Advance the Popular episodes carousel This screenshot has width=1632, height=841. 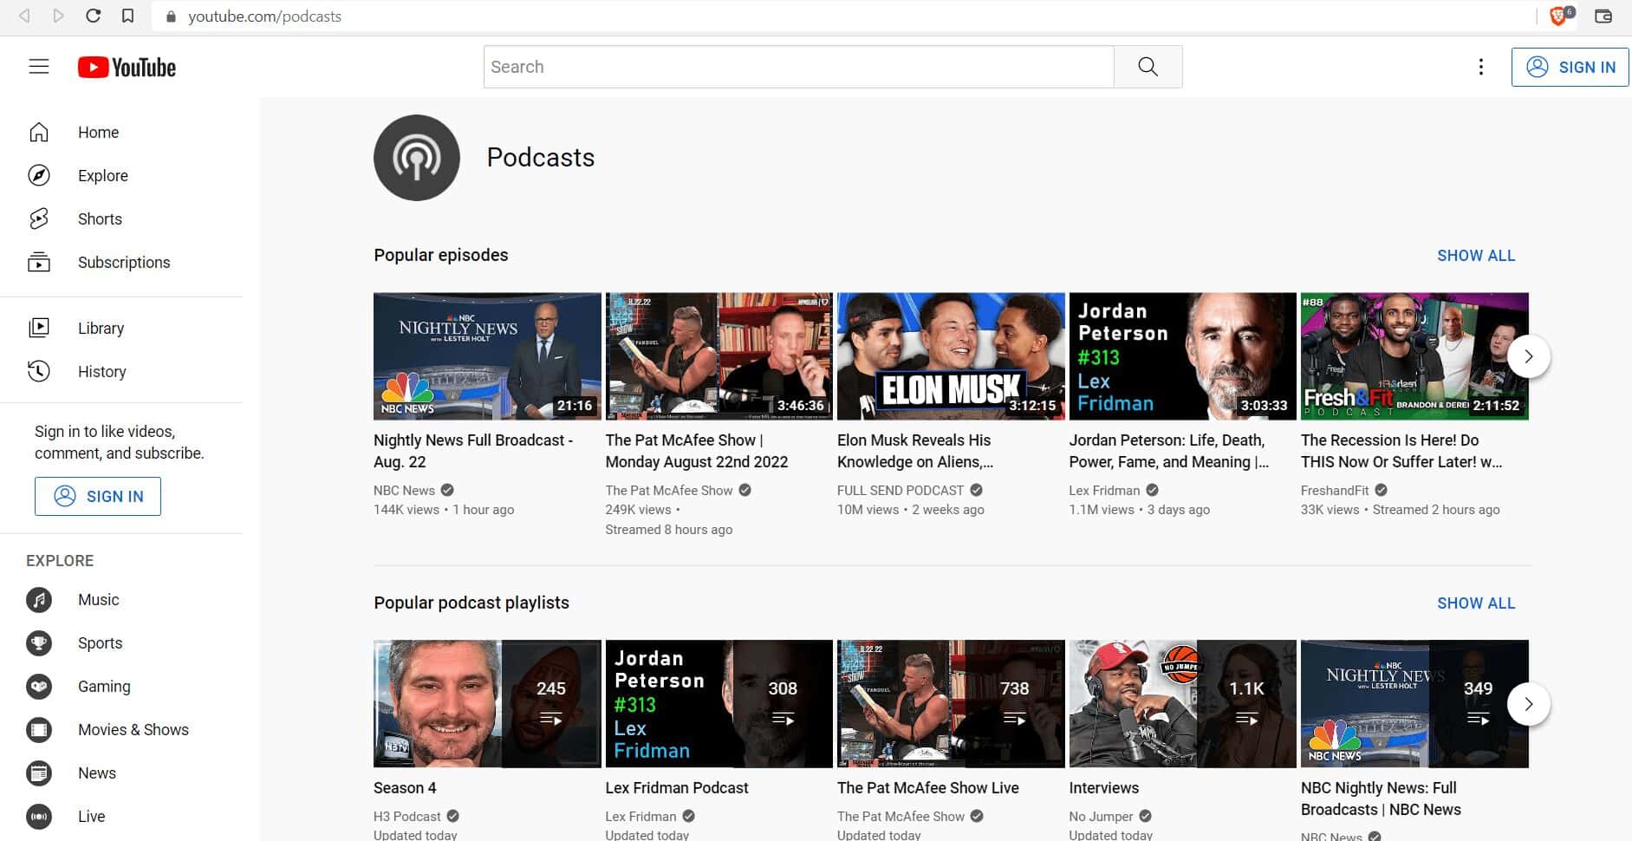click(x=1529, y=356)
